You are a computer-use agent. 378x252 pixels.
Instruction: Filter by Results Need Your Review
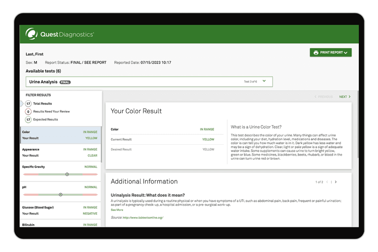point(51,111)
